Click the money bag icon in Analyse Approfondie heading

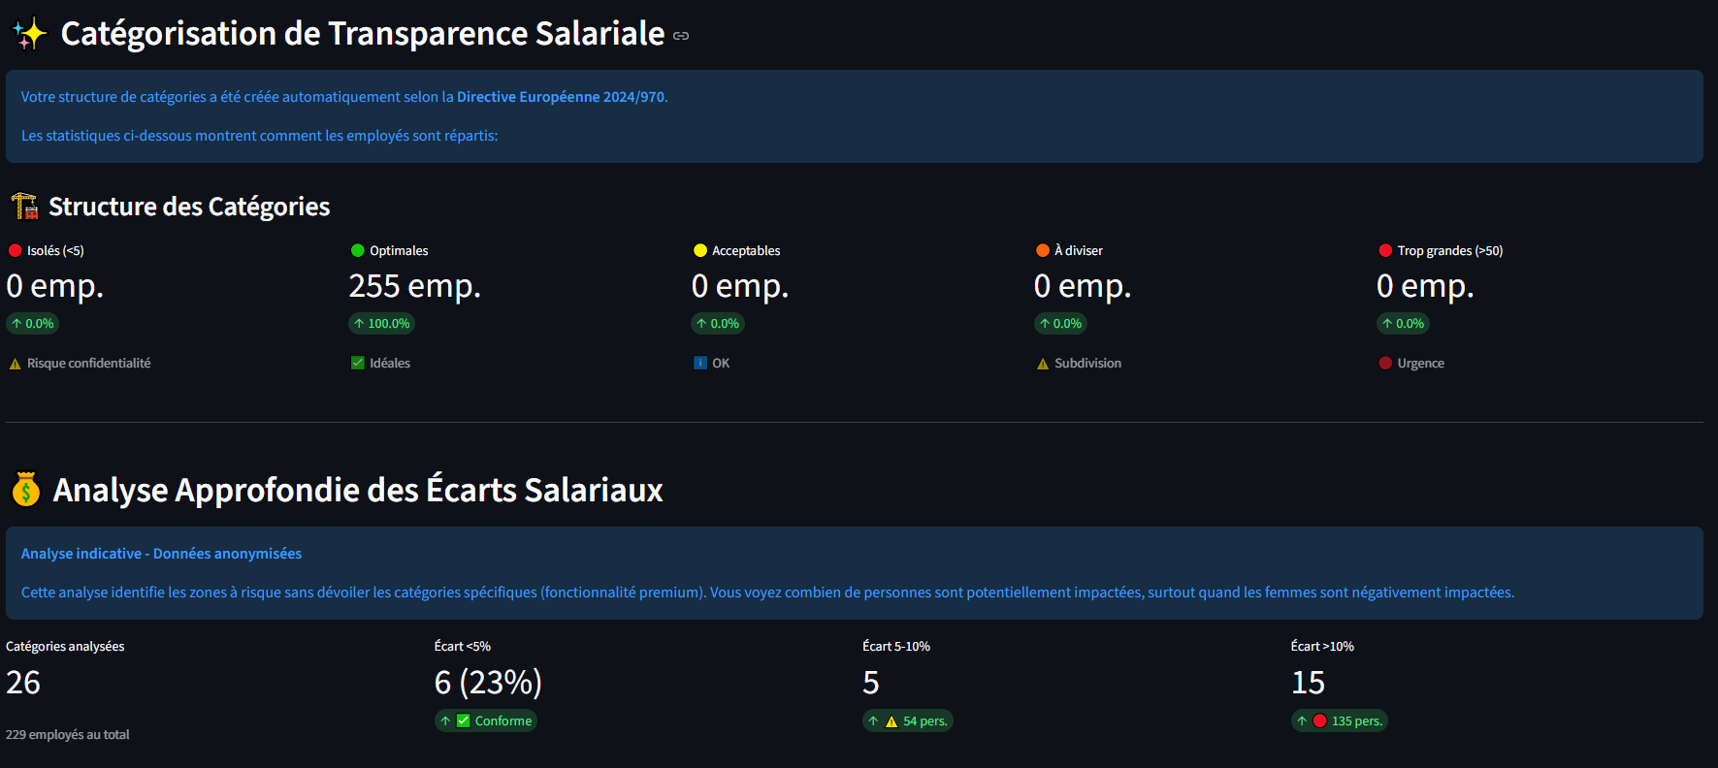pyautogui.click(x=25, y=490)
